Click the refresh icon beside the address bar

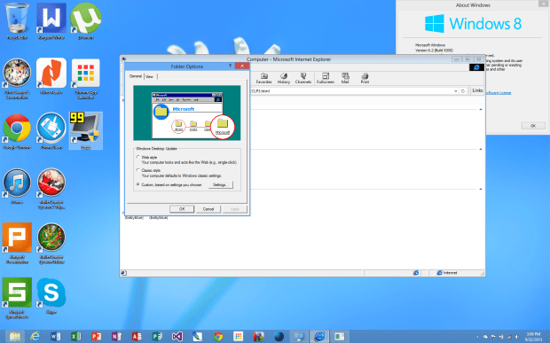[463, 90]
